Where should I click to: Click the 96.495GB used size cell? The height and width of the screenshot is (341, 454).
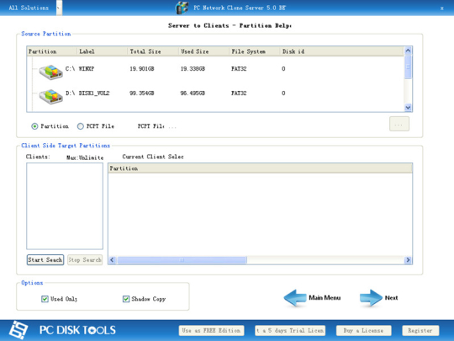(193, 93)
